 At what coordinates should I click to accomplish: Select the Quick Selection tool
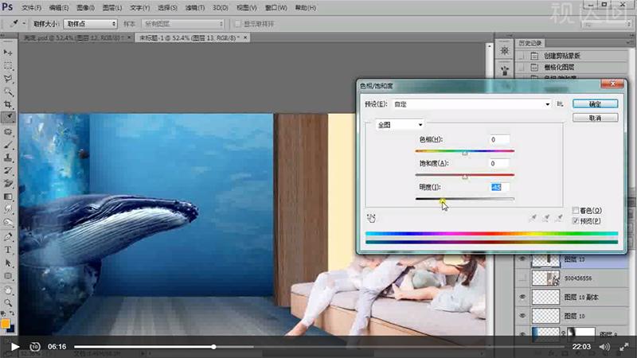[8, 91]
